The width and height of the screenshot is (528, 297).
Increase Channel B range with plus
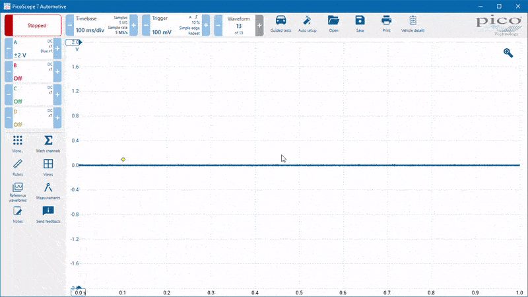pos(57,72)
